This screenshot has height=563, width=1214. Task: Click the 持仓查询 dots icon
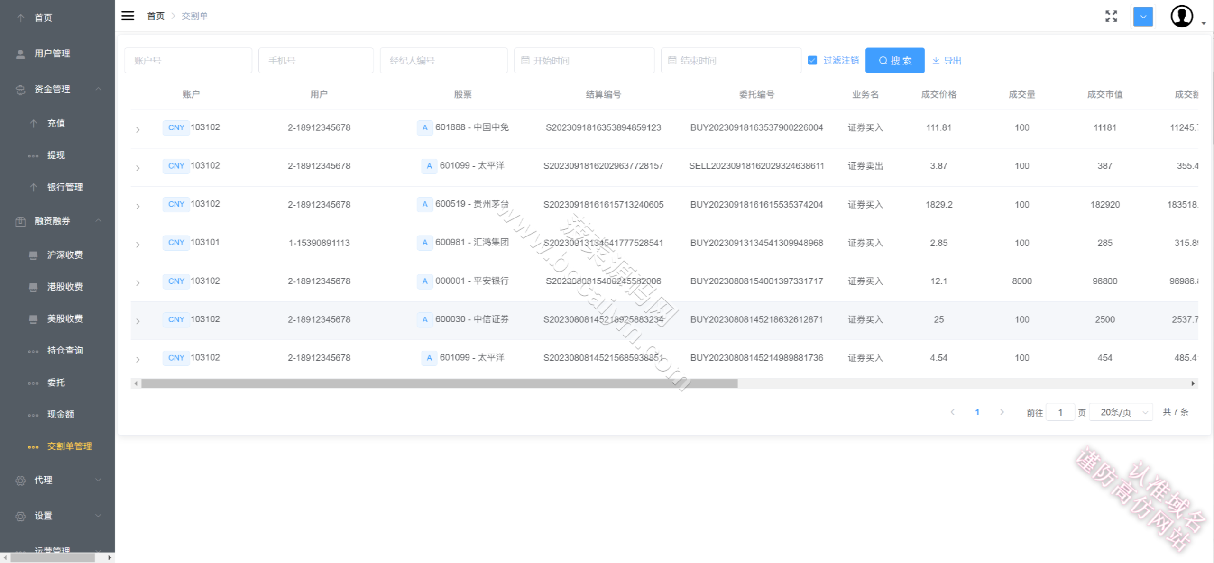33,351
